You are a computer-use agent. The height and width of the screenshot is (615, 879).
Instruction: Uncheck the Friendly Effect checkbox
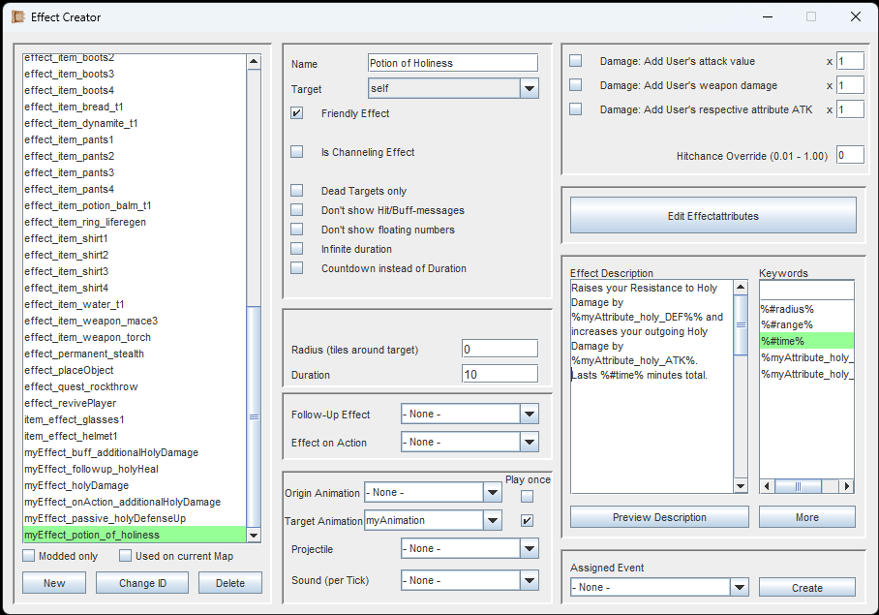(x=297, y=113)
